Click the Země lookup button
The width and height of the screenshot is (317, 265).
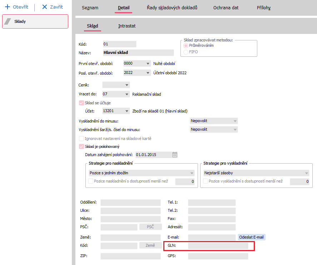click(x=150, y=245)
